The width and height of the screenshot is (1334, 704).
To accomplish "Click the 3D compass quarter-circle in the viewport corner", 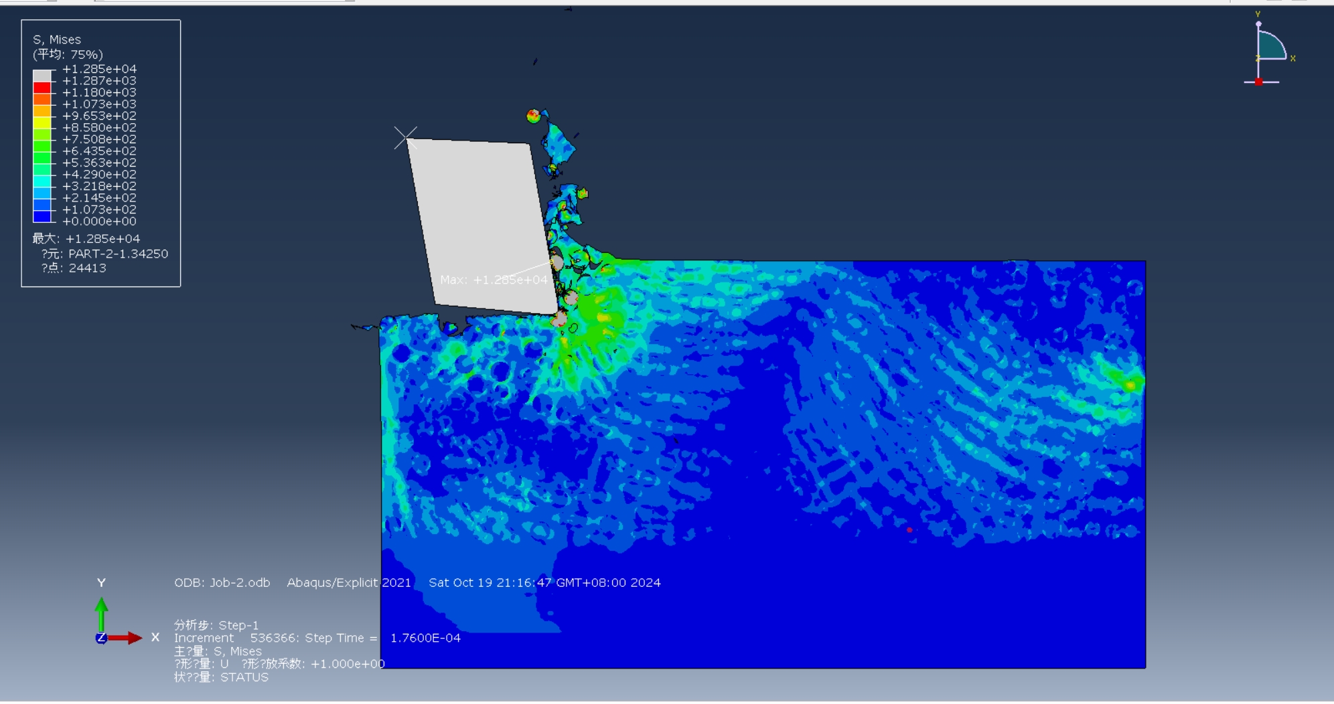I will (x=1271, y=46).
